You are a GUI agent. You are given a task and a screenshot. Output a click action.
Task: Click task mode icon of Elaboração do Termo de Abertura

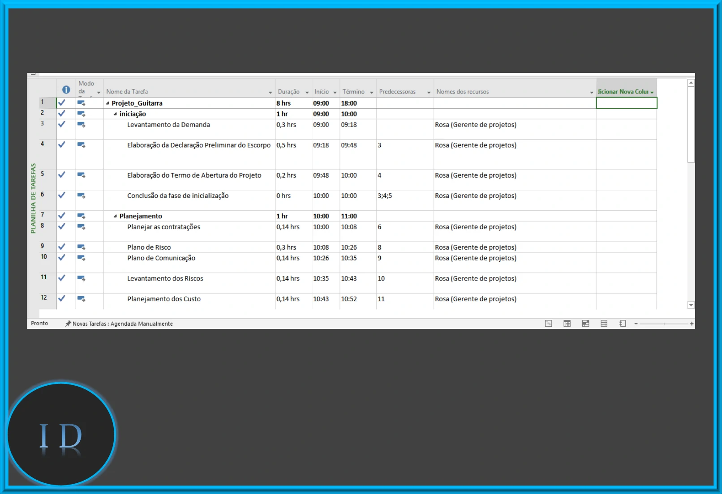[x=81, y=175]
